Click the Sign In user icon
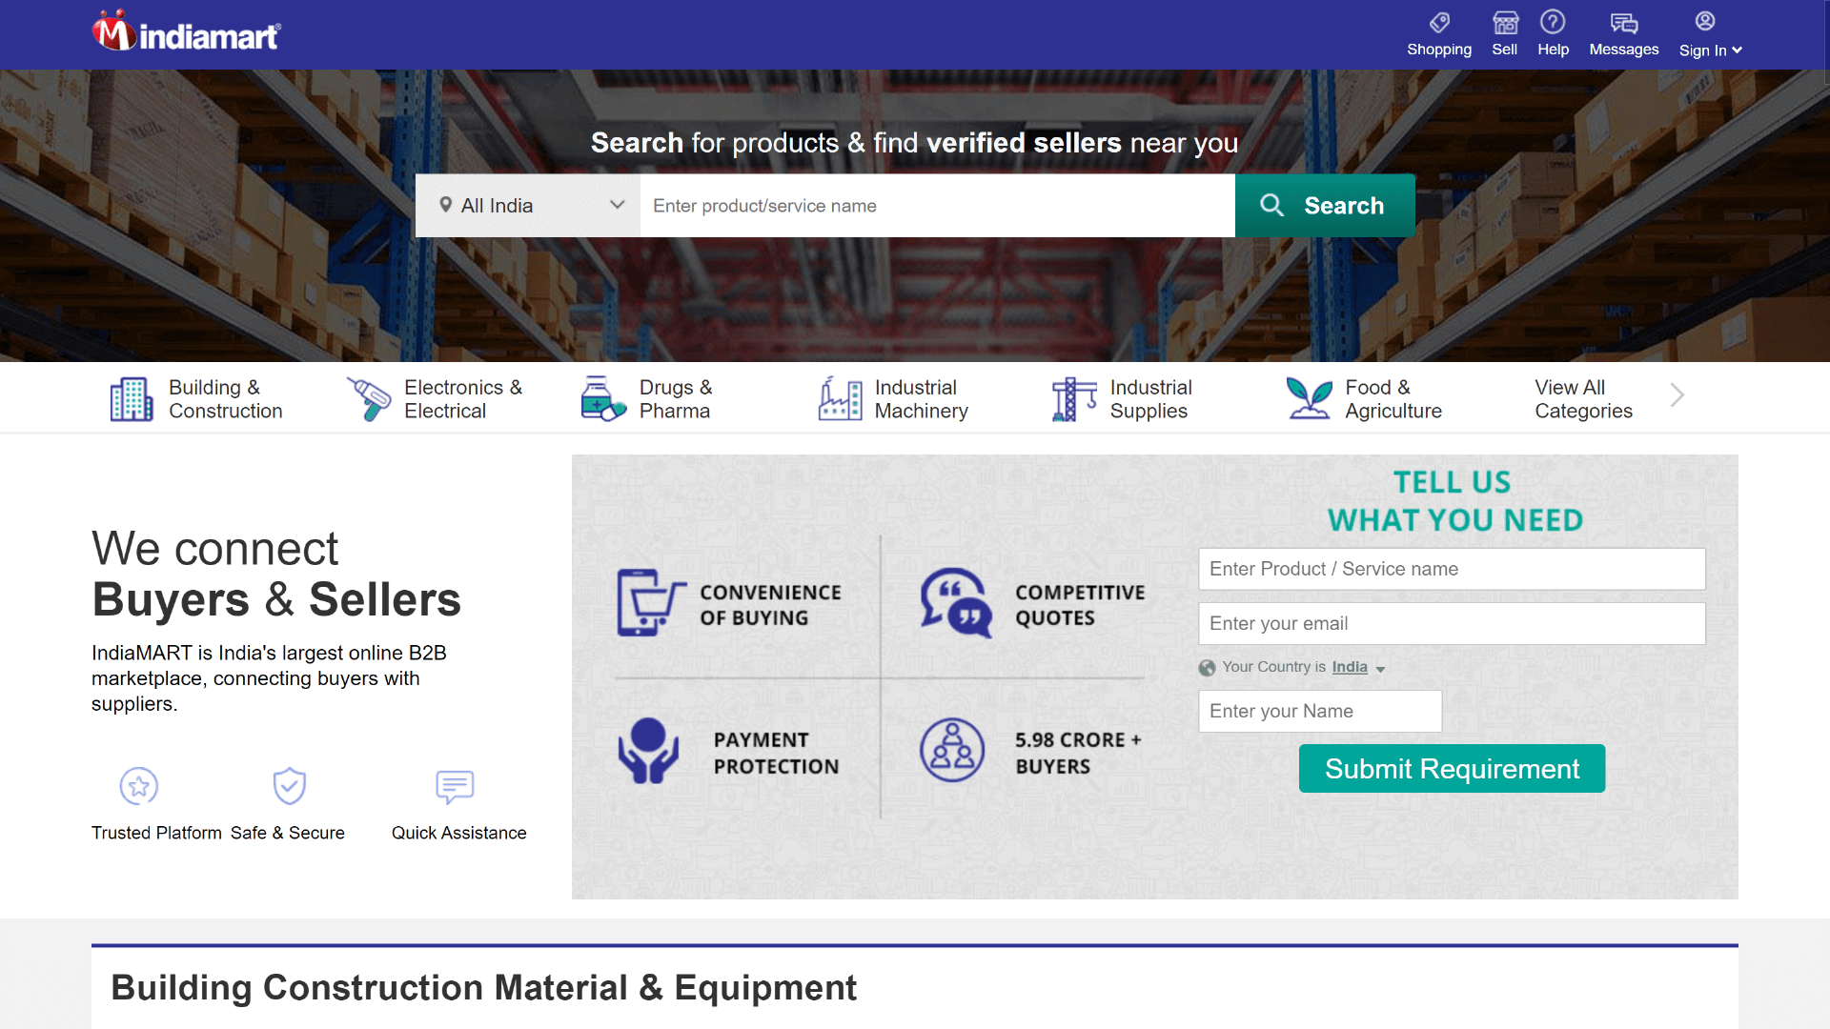This screenshot has width=1830, height=1029. [x=1705, y=21]
